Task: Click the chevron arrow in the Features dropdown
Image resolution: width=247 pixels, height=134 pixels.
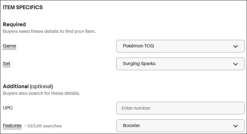Action: tap(235, 126)
